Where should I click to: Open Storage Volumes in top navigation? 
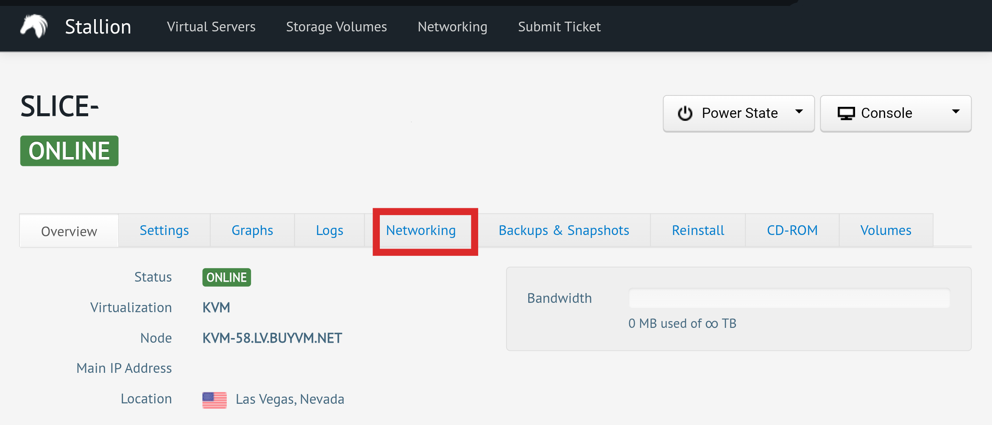tap(337, 27)
